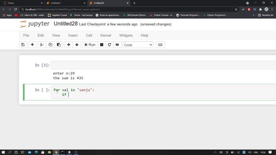This screenshot has height=155, width=276.
Task: Interrupt the kernel with stop icon
Action: [x=102, y=45]
